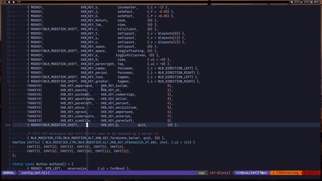This screenshot has height=181, width=322.
Task: Click the cpp filetype statusline segment
Action: click(201, 173)
